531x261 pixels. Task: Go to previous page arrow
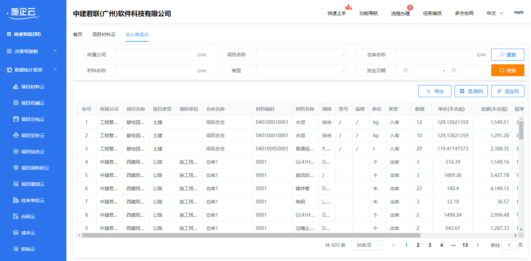click(x=393, y=245)
